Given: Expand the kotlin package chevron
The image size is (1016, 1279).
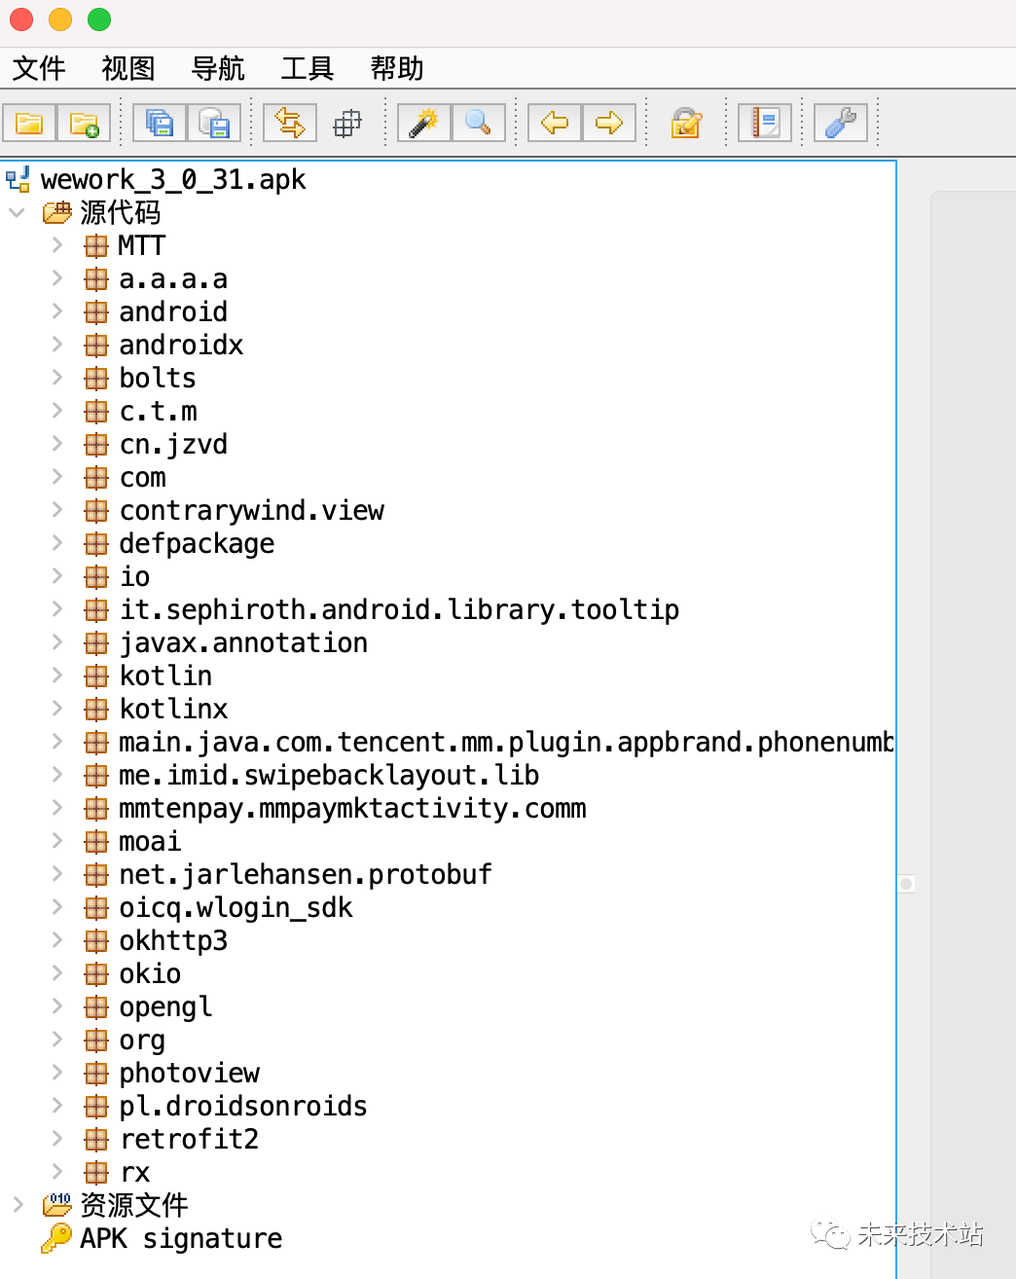Looking at the screenshot, I should click(57, 676).
